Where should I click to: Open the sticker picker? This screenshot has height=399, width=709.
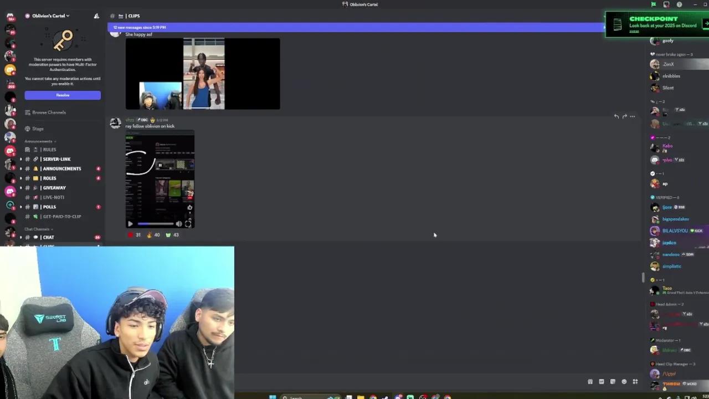click(x=613, y=381)
